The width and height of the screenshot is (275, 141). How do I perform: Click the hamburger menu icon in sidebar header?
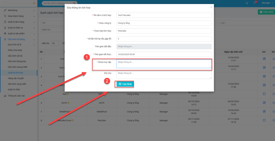34,3
